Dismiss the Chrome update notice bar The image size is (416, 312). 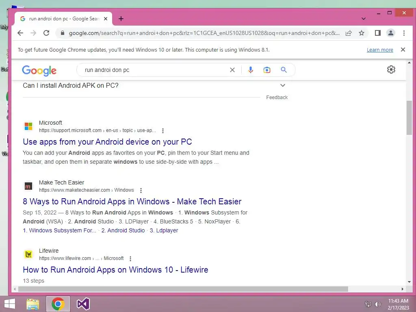[x=403, y=50]
